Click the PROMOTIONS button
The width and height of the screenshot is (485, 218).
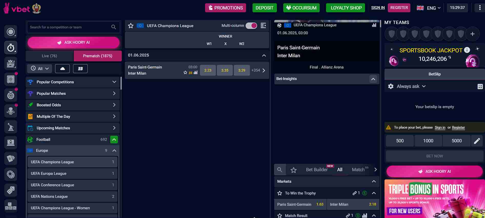[x=226, y=8]
